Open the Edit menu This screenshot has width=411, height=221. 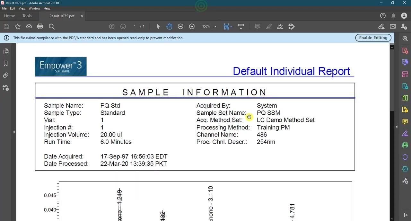(13, 8)
